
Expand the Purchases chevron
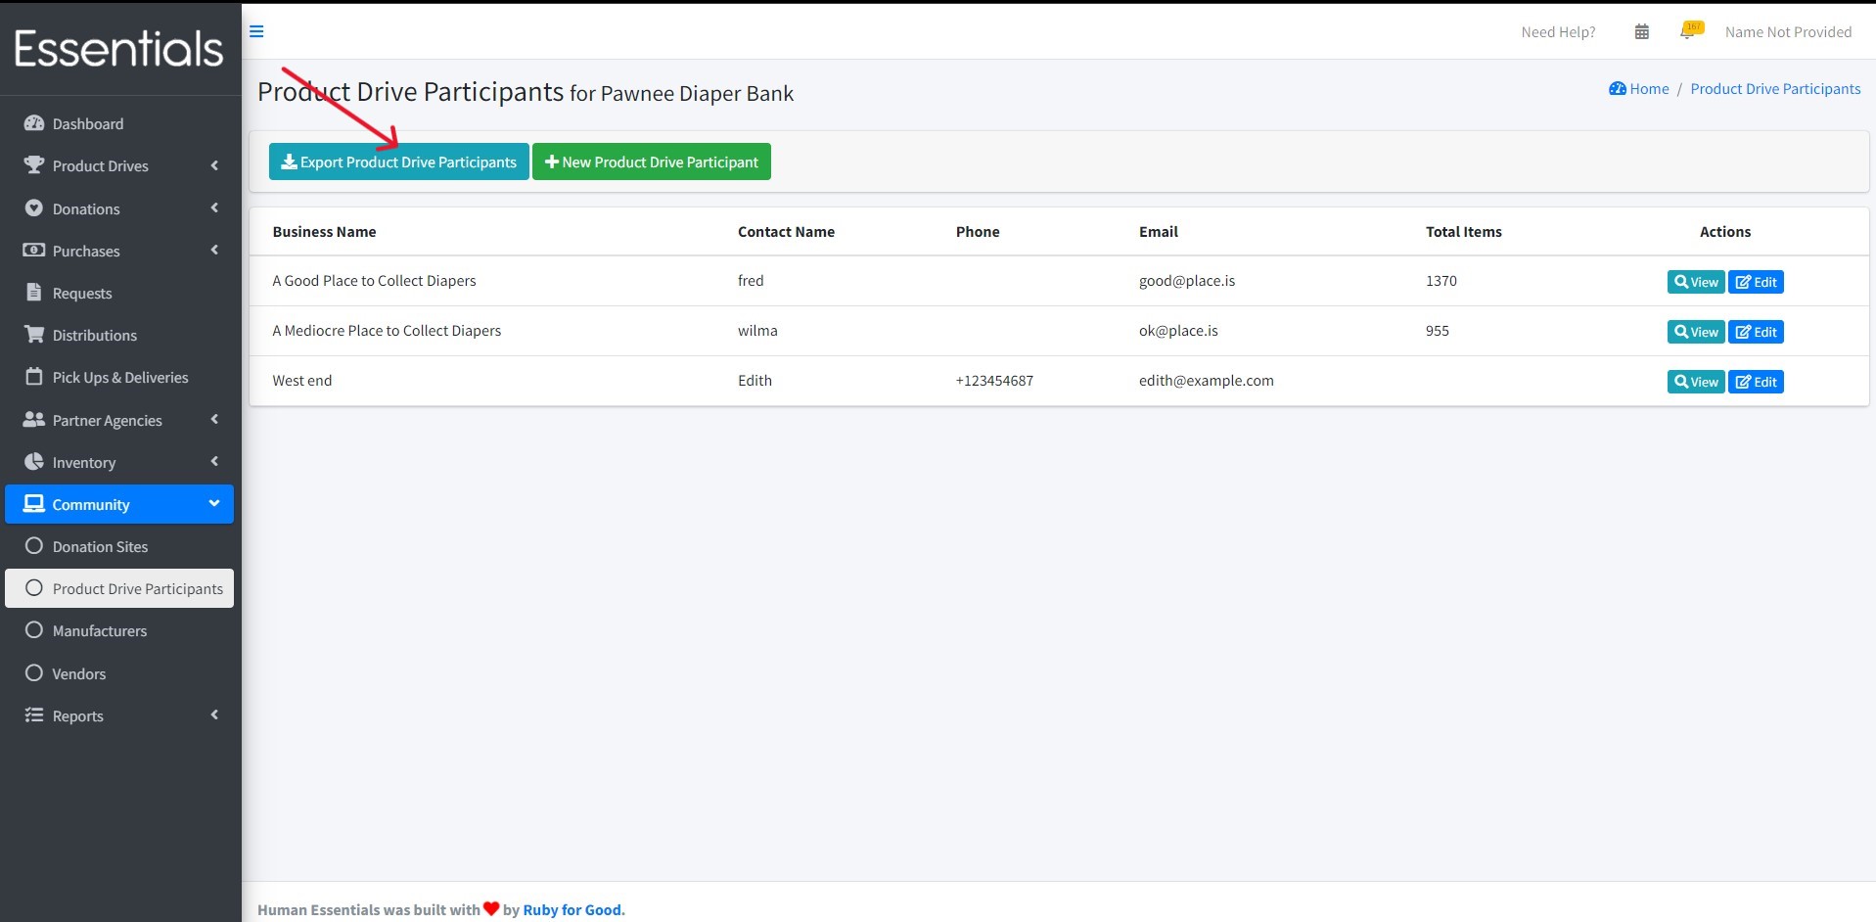[x=214, y=250]
